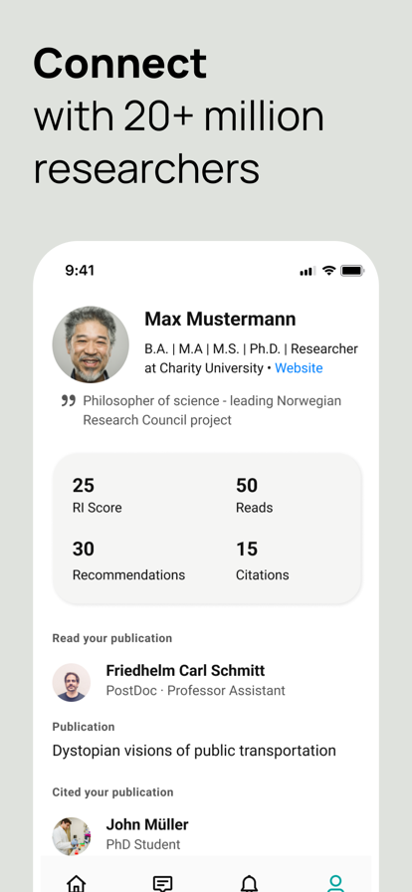Open John Müller's avatar photo
412x892 pixels.
pos(71,836)
